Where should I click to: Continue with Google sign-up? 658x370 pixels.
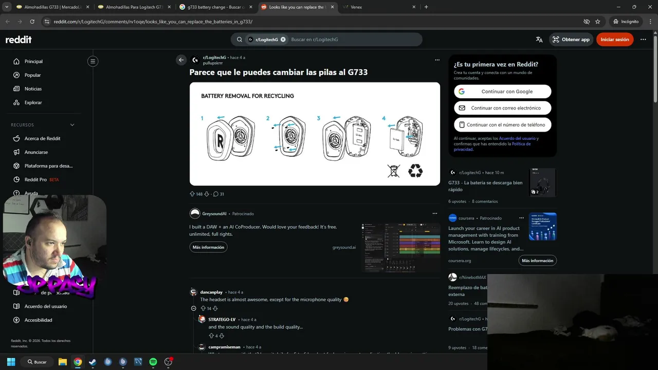pyautogui.click(x=502, y=91)
